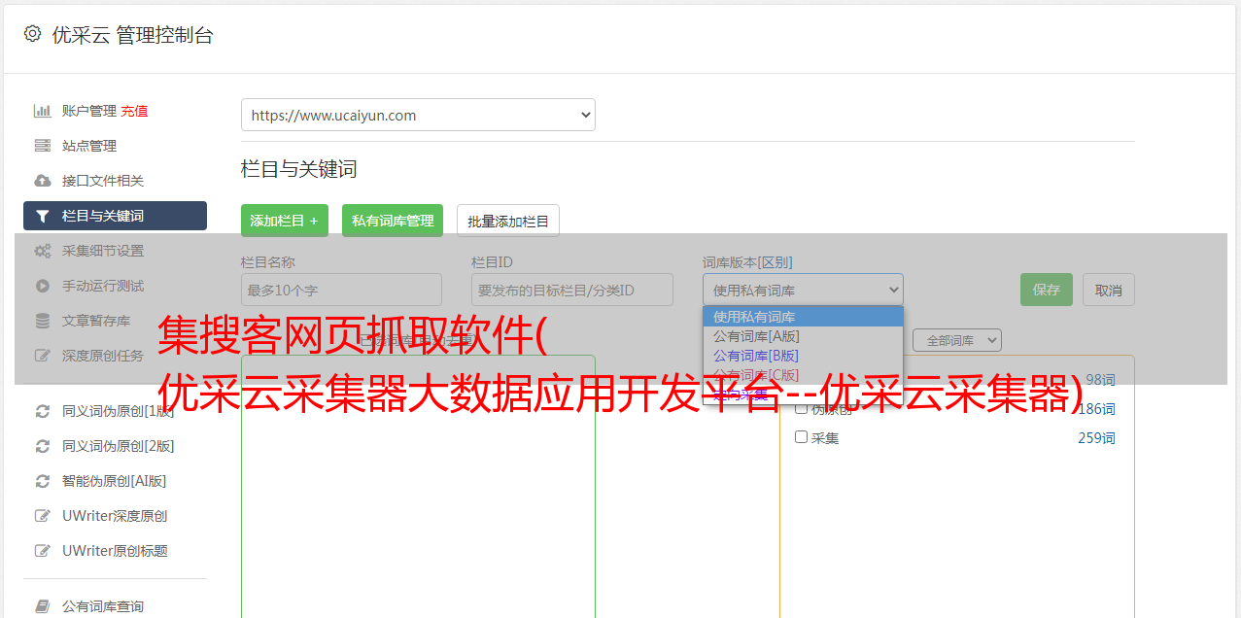Viewport: 1241px width, 618px height.
Task: Select 公有词库[B版] in the dropdown list
Action: (x=803, y=356)
